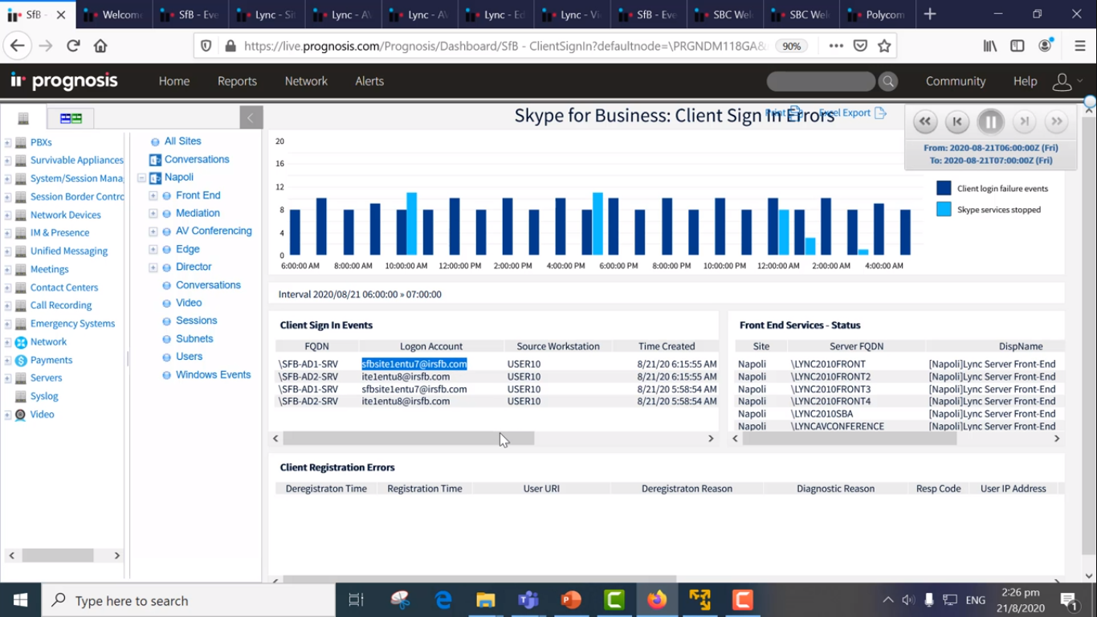Select the \LYNC2010SBA server row
This screenshot has width=1097, height=617.
[899, 414]
